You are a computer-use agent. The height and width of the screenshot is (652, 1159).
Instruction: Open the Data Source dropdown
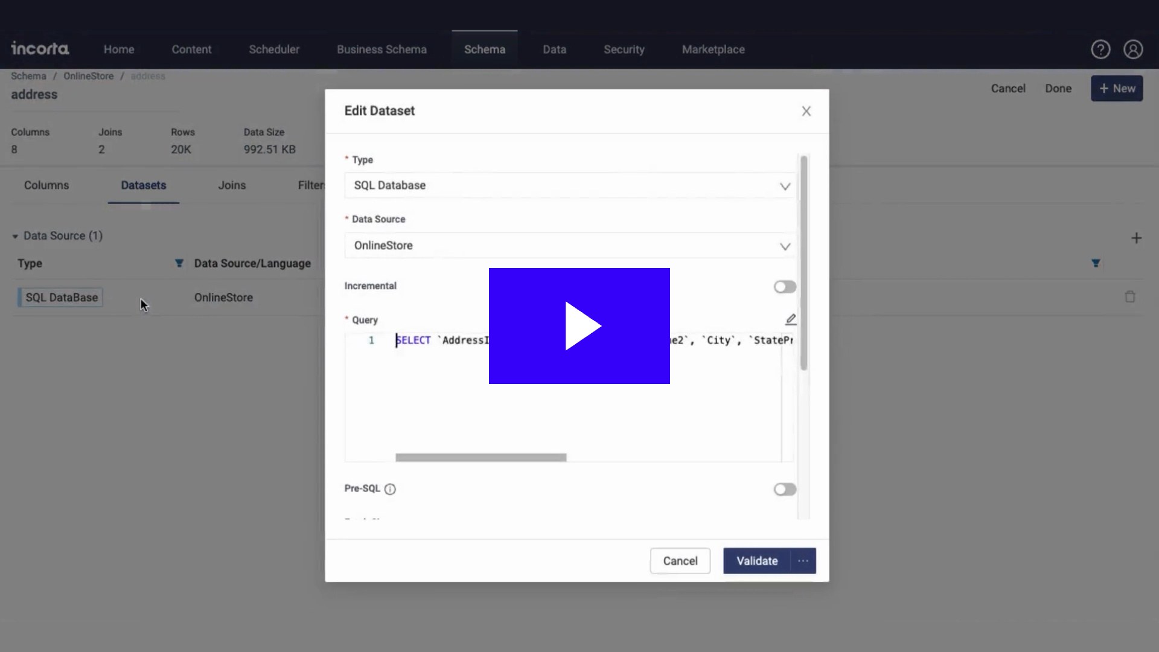(570, 246)
